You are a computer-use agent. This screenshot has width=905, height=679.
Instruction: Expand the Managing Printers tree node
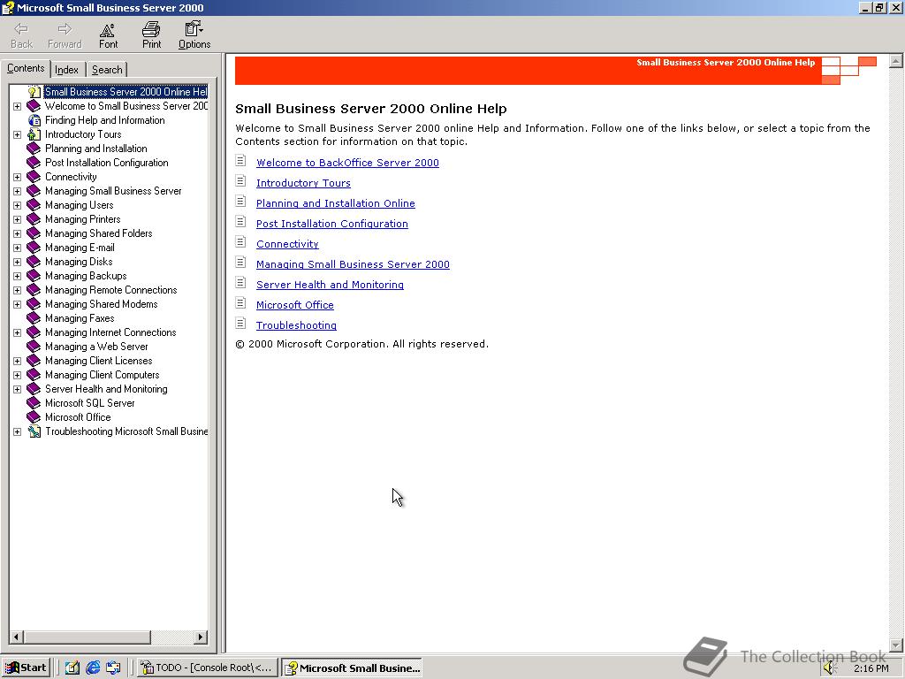(x=18, y=219)
